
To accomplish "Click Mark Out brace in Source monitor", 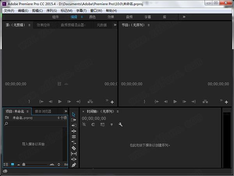I will pos(29,101).
